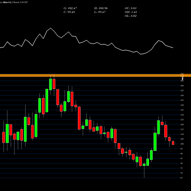Click the 90 price axis label

click(x=181, y=154)
